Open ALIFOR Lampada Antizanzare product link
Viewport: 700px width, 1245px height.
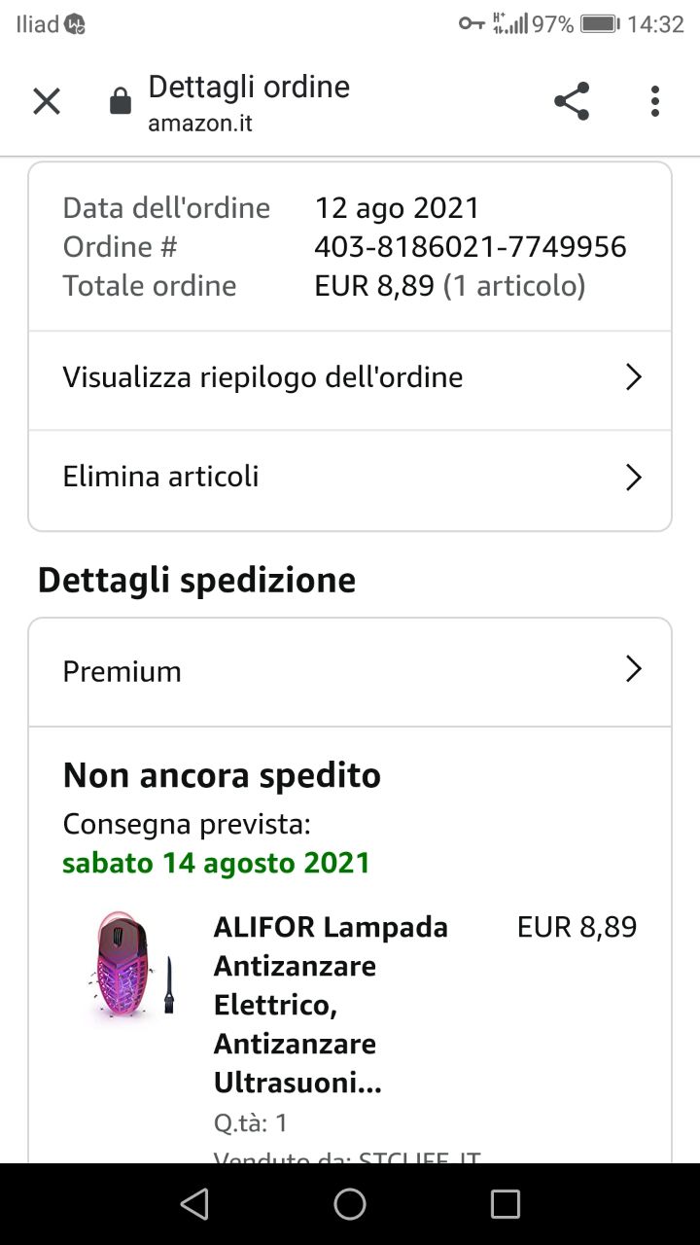[x=331, y=1005]
